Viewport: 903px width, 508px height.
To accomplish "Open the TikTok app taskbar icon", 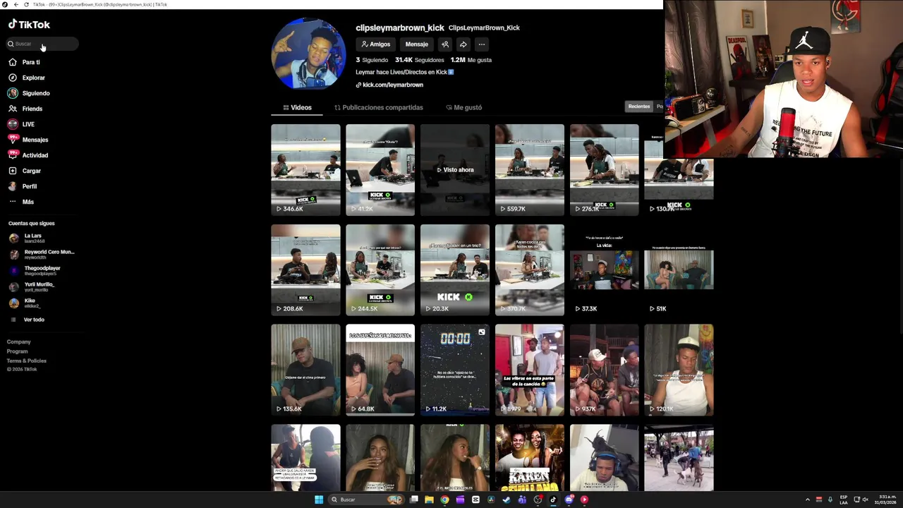I will [x=552, y=500].
